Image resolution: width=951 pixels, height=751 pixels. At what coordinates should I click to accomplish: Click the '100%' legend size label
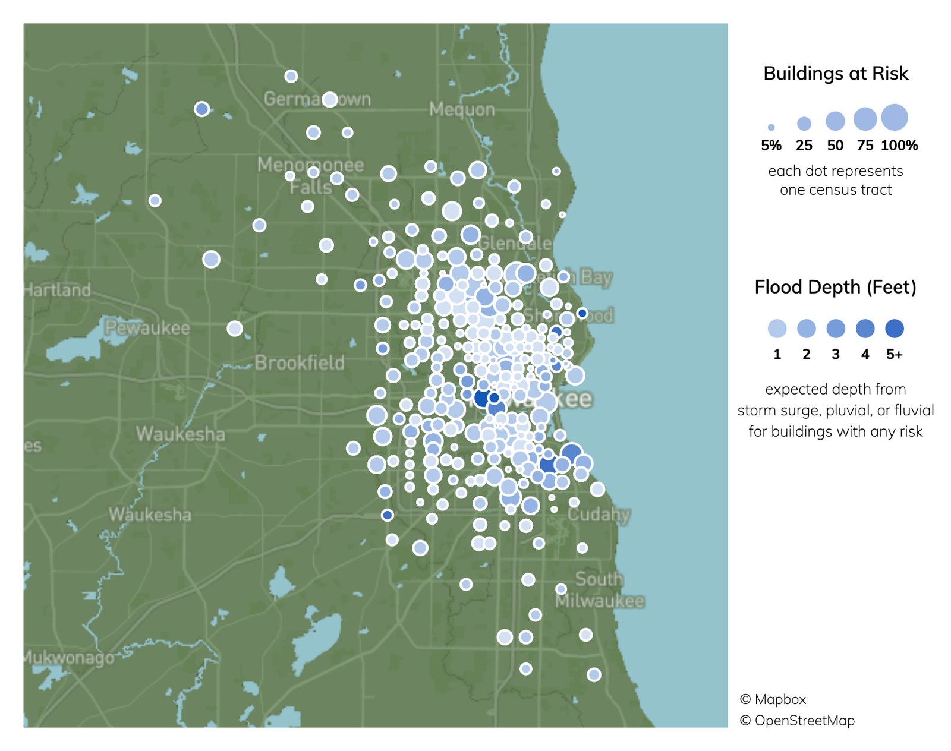tap(899, 146)
